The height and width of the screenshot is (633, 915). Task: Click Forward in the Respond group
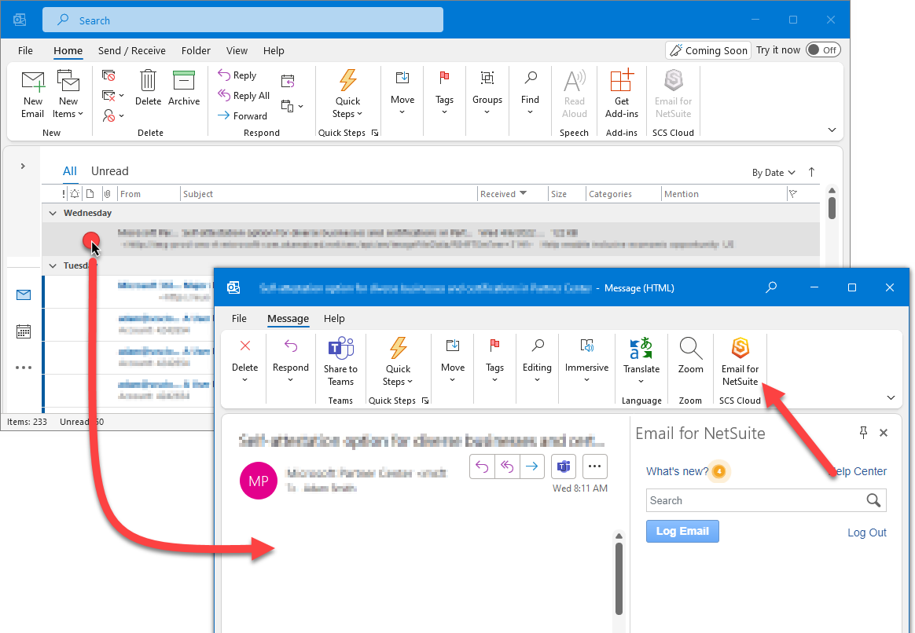pyautogui.click(x=242, y=115)
